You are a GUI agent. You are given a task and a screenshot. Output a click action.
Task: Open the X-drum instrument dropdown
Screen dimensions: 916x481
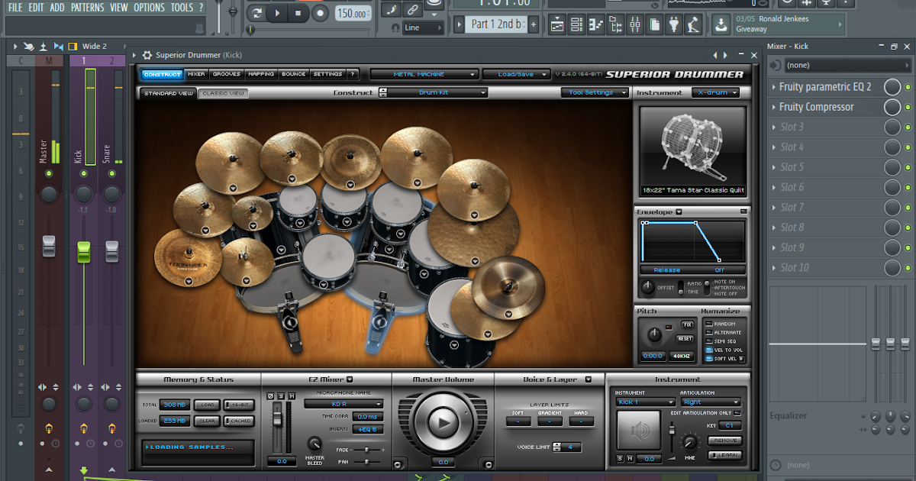tap(716, 92)
